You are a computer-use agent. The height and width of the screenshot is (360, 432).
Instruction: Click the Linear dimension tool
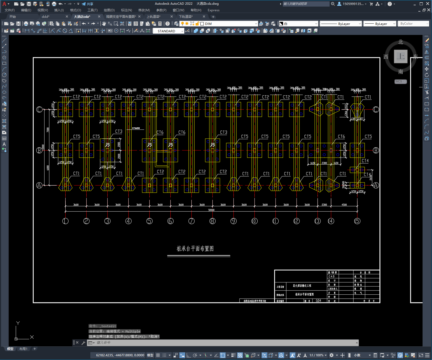point(27,31)
